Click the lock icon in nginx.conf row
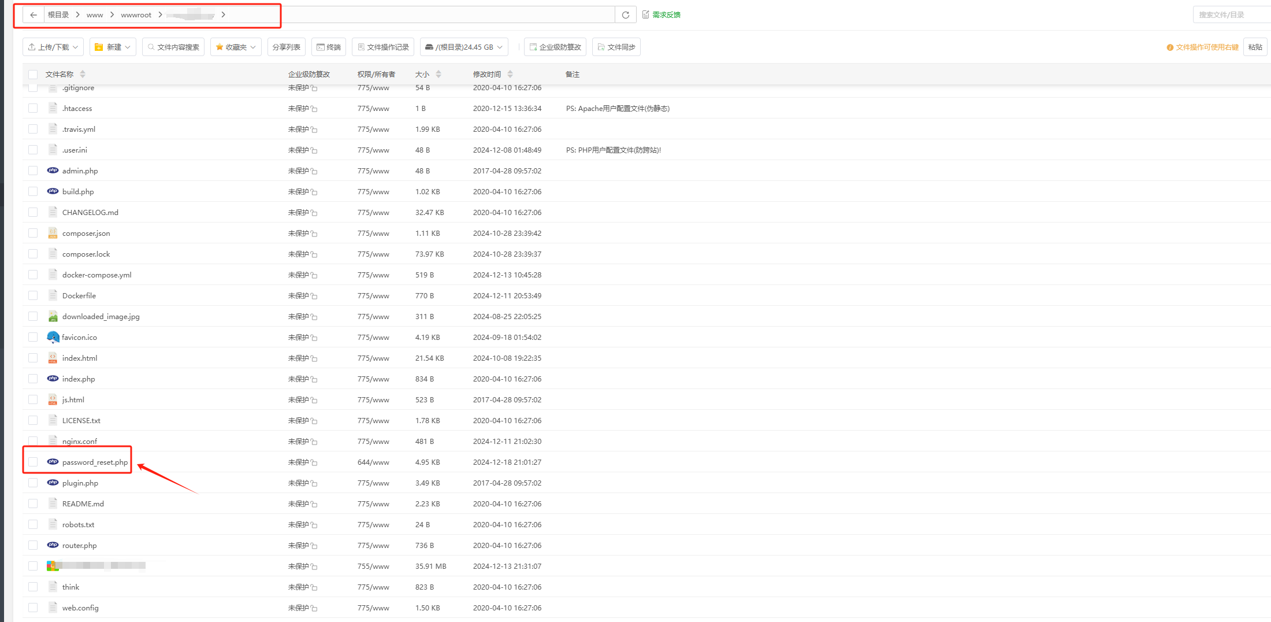The height and width of the screenshot is (622, 1271). [x=314, y=442]
